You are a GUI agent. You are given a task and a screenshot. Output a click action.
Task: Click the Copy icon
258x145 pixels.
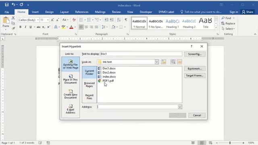click(13, 23)
